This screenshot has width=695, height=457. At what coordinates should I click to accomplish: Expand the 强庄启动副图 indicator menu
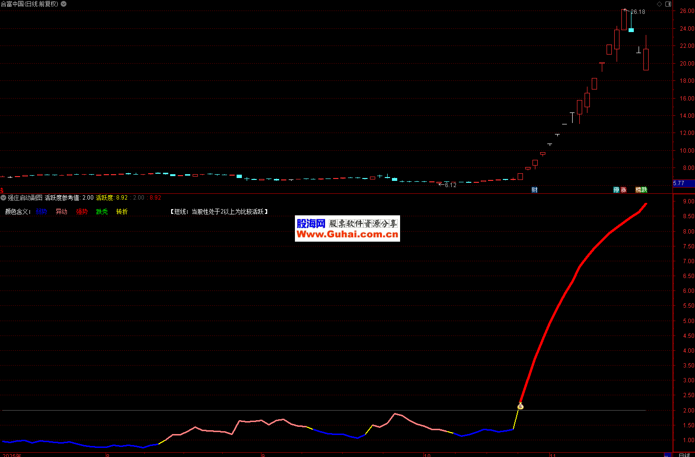(x=3, y=198)
